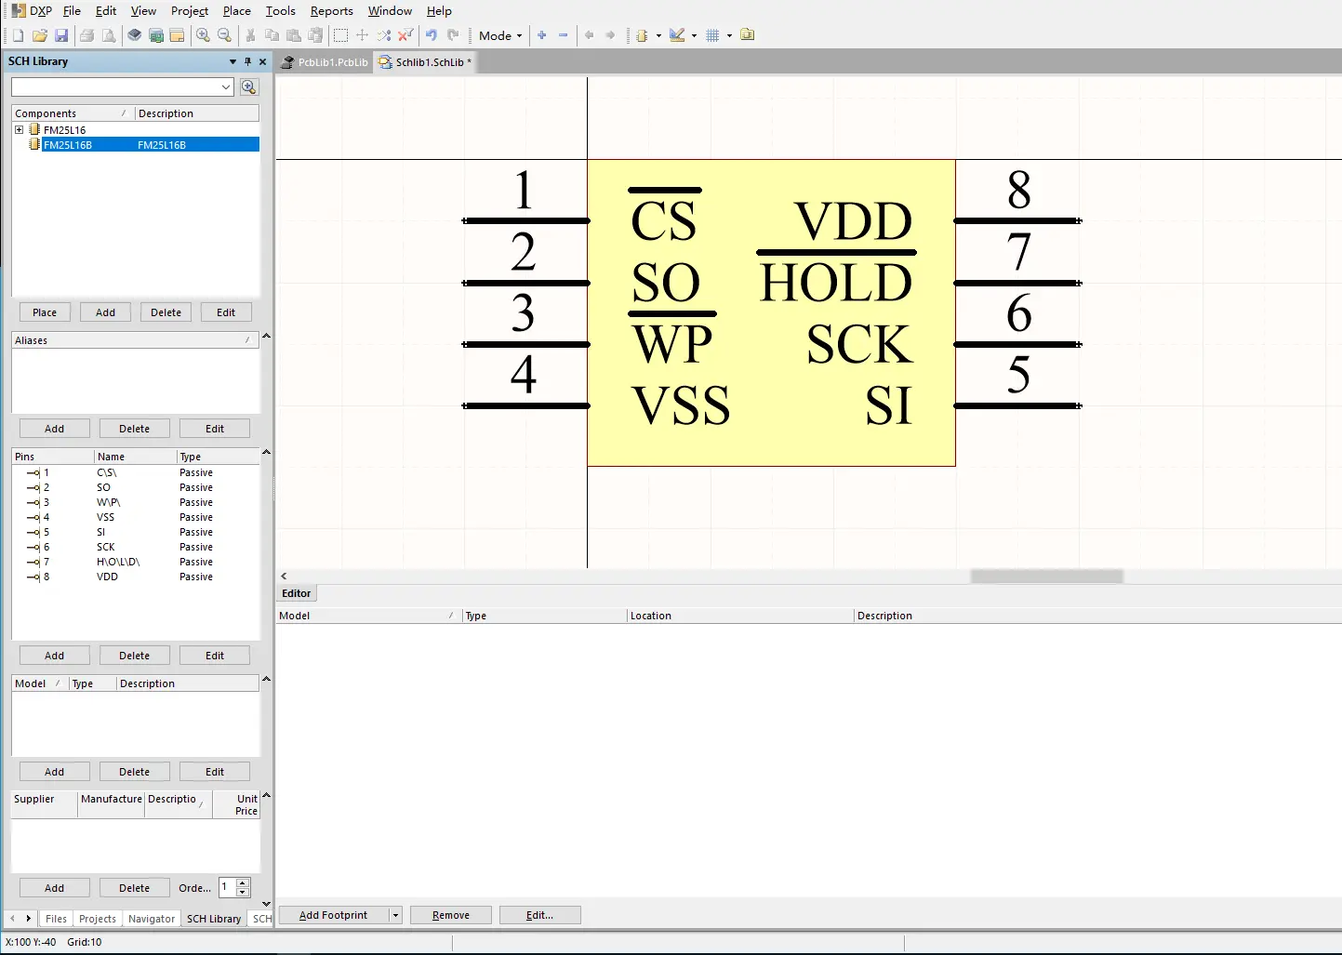
Task: Click Place button under Components list
Action: (x=45, y=312)
